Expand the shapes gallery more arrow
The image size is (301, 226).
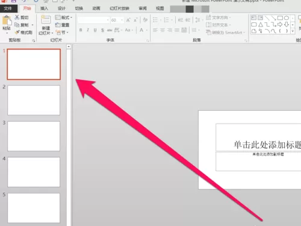293,31
